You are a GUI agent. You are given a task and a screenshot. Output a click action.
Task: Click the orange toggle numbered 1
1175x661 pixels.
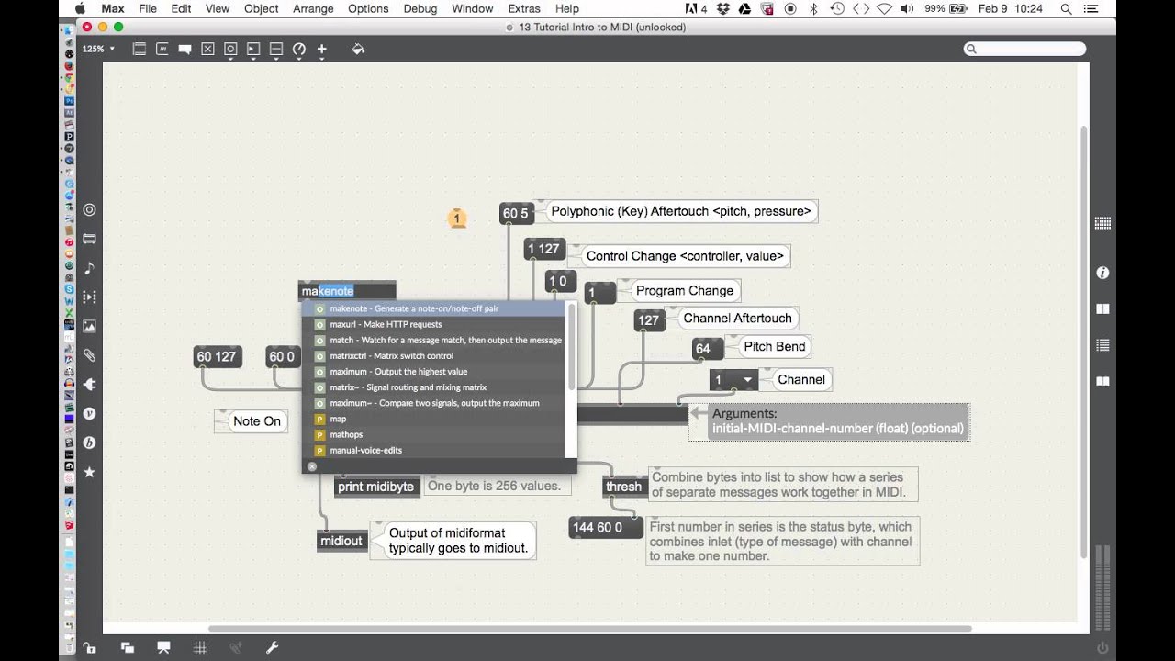pos(457,218)
